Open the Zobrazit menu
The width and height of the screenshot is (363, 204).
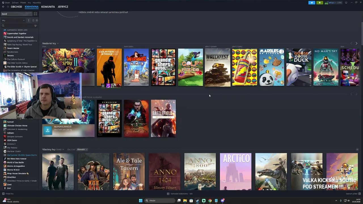click(15, 3)
